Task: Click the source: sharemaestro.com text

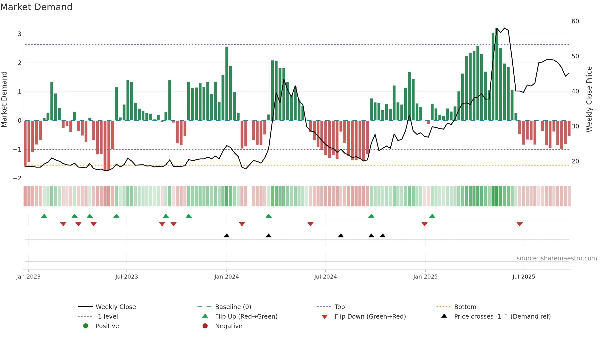Action: (x=557, y=258)
